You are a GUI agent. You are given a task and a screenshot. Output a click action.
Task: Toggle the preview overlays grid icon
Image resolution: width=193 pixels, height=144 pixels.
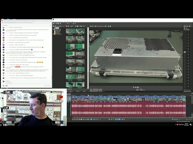tap(106, 26)
